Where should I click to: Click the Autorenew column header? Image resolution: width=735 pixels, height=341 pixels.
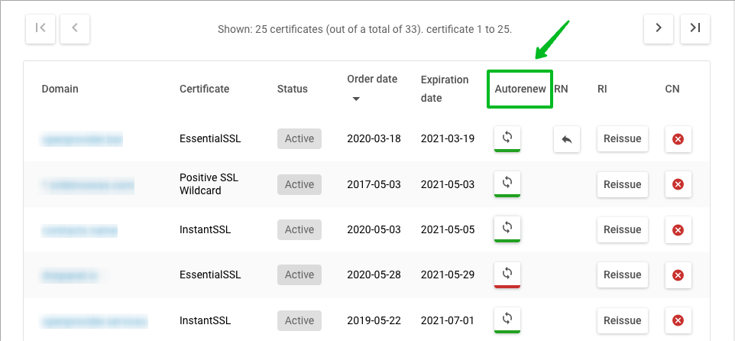pyautogui.click(x=520, y=89)
